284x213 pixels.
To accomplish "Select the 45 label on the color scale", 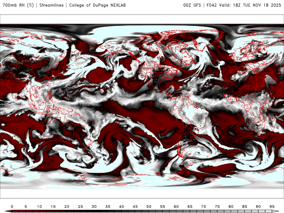I will (135, 207).
